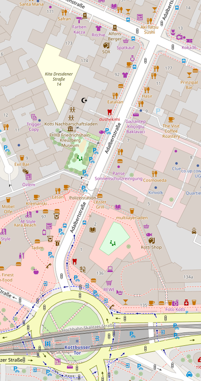This screenshot has width=201, height=381.
Task: Click the green apple greengrocer icon
Action: [x=36, y=271]
